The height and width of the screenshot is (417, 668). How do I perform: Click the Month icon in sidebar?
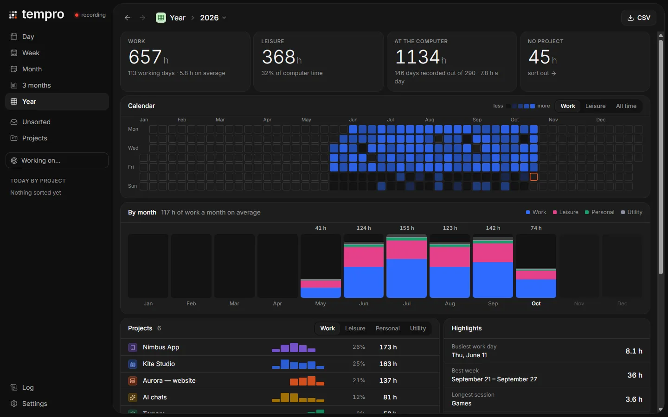tap(14, 69)
